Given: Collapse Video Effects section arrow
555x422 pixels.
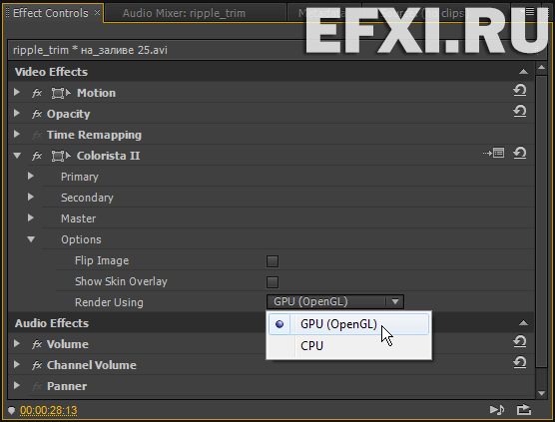Looking at the screenshot, I should click(x=523, y=72).
